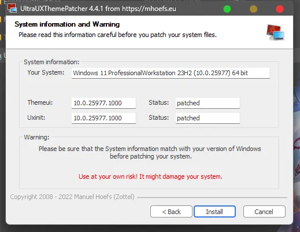This screenshot has height=232, width=300.
Task: Click the title bar text with mhoefs.eu URL
Action: pos(98,9)
